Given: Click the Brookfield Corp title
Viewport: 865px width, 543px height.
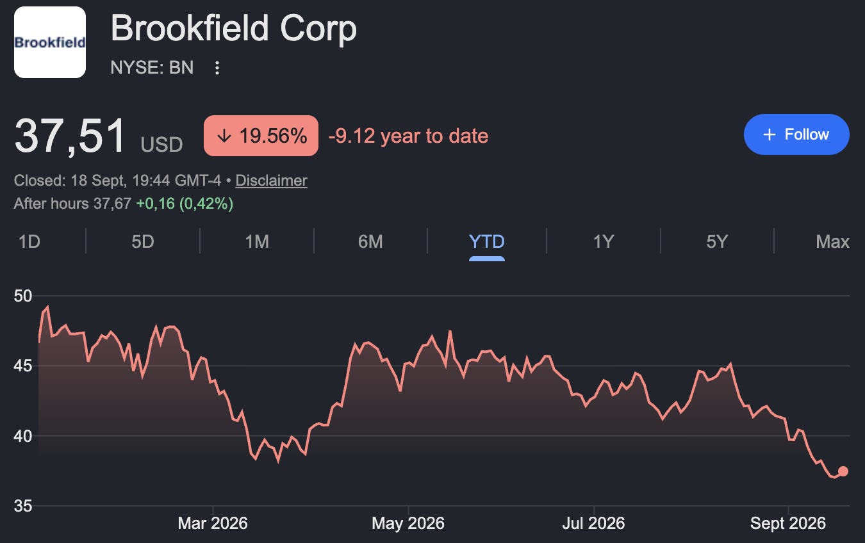Looking at the screenshot, I should point(234,29).
